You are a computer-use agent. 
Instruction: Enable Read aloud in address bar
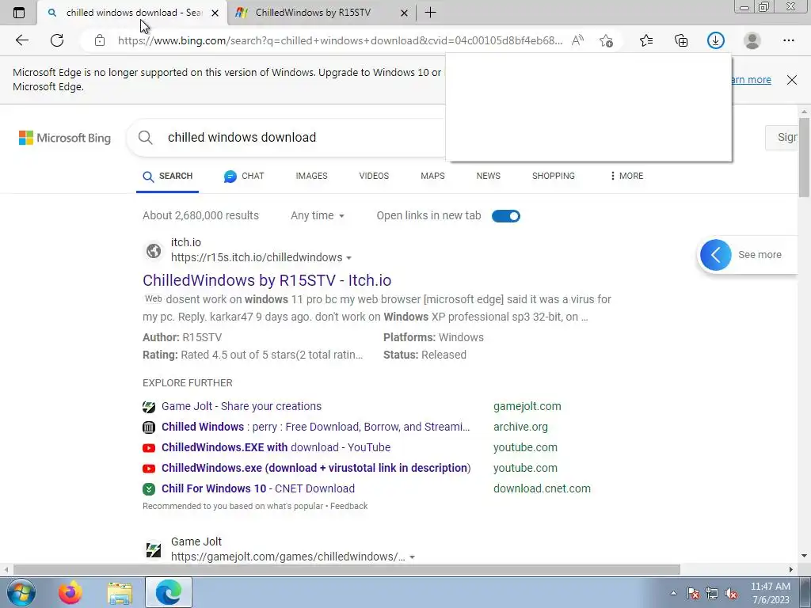pyautogui.click(x=577, y=40)
